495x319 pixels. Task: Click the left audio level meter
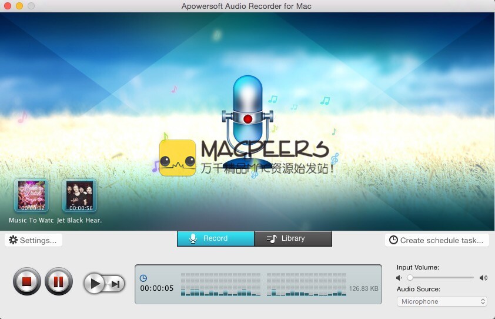(220, 284)
